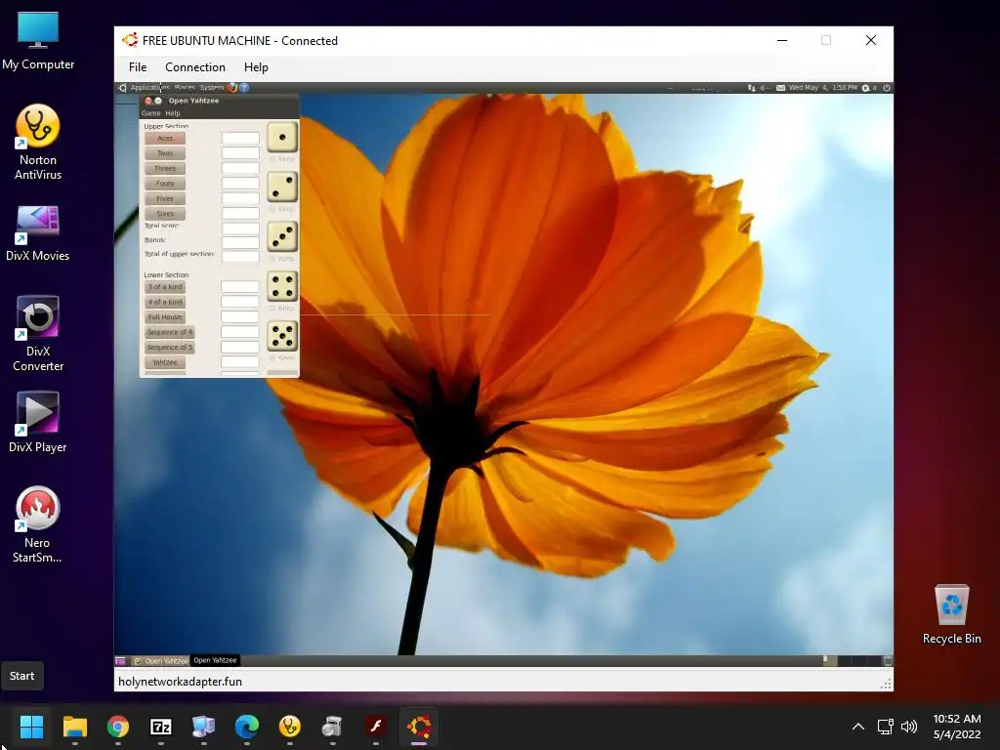Show hidden icons in Windows system tray

tap(858, 727)
